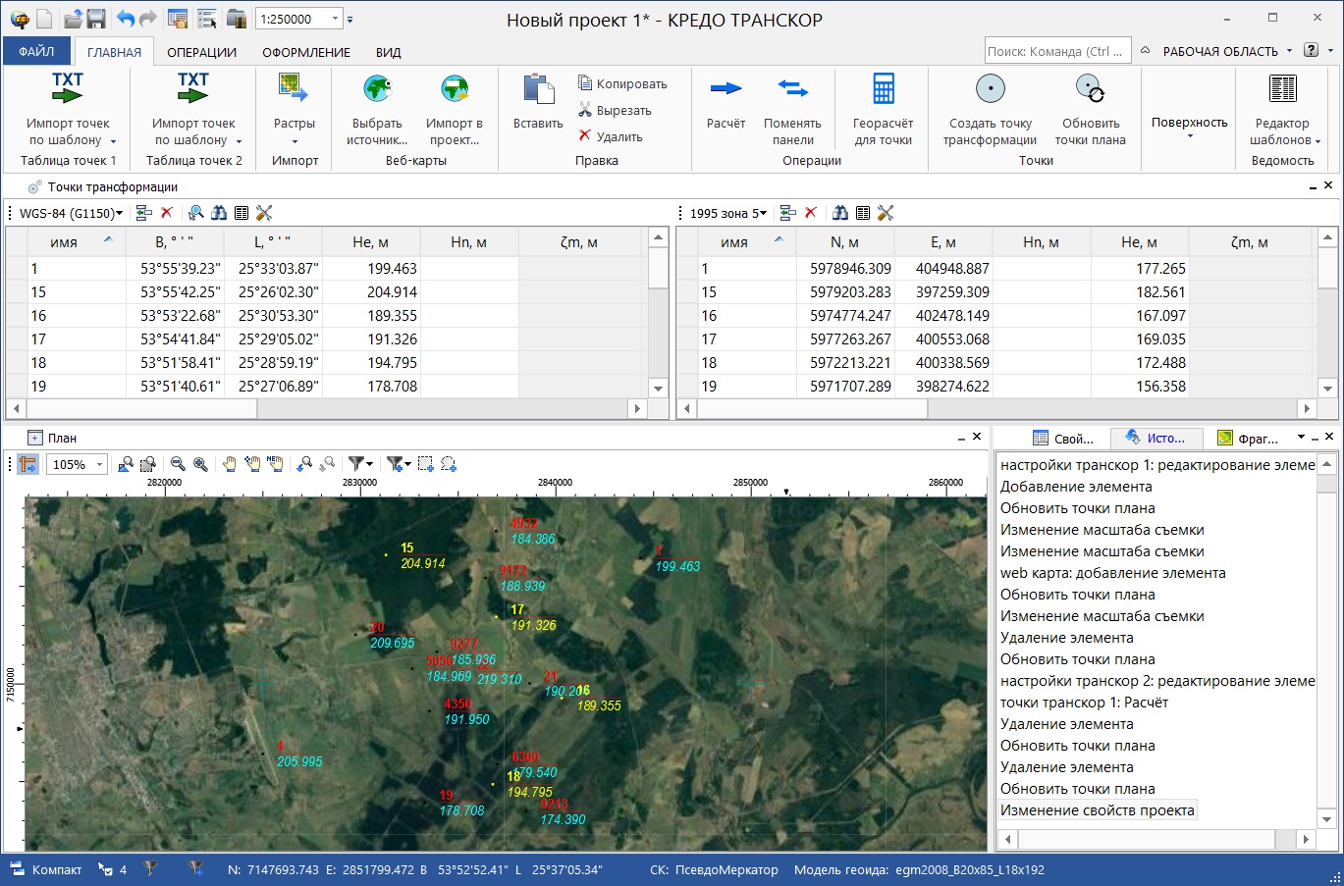Open the 105% zoom dropdown
Screen dimensions: 1344x886
click(100, 464)
